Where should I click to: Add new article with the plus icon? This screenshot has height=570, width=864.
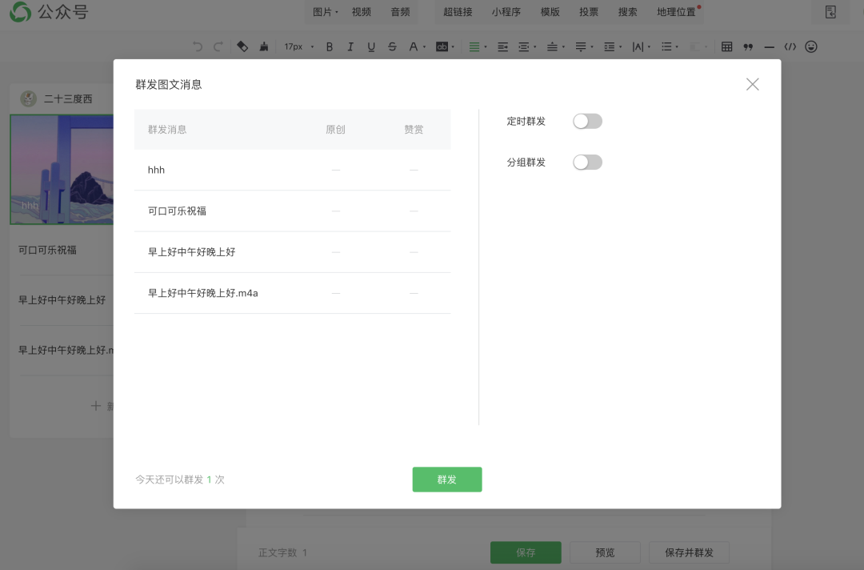(x=95, y=406)
